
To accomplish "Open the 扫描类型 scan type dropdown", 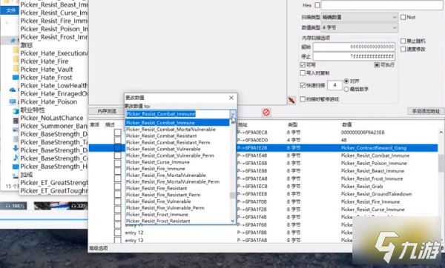I will coord(360,17).
